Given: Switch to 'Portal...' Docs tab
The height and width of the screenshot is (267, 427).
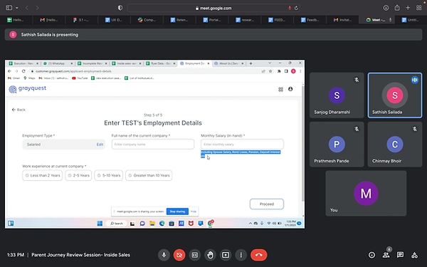Looking at the screenshot, I should coord(212,20).
